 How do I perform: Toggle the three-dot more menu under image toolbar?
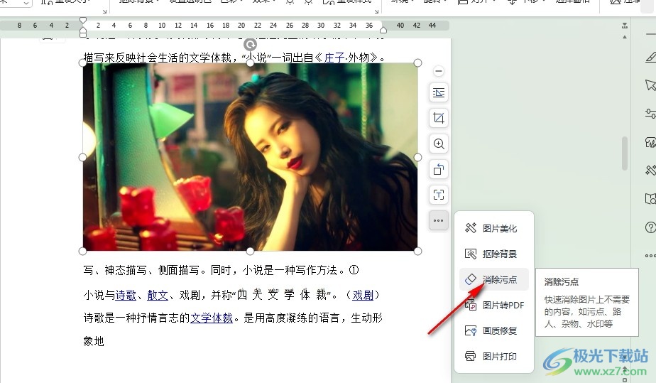[x=439, y=220]
